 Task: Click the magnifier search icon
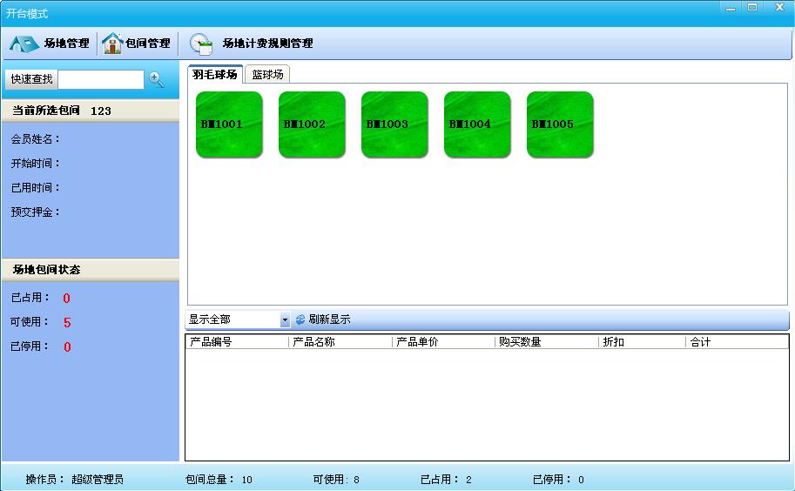(157, 79)
